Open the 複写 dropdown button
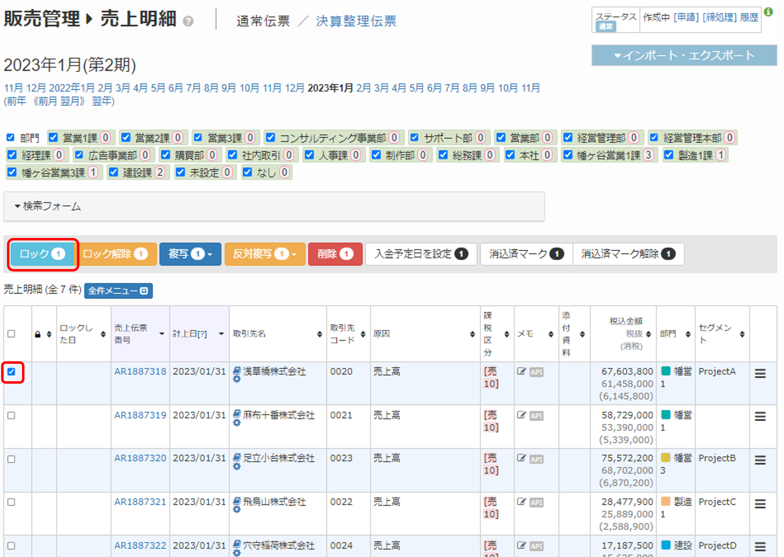The width and height of the screenshot is (784, 557). coord(190,254)
